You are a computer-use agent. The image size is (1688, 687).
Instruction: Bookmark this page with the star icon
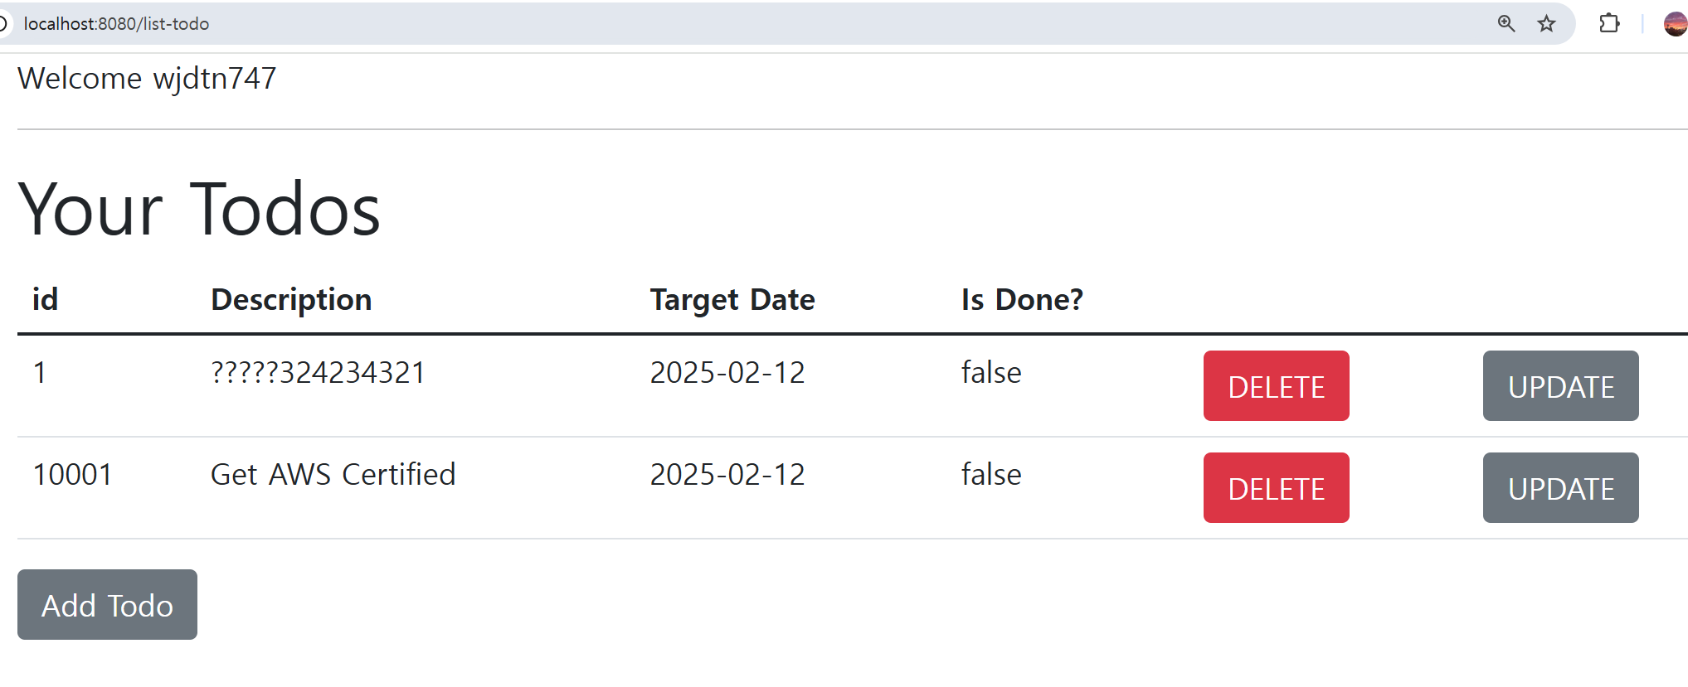pos(1546,23)
